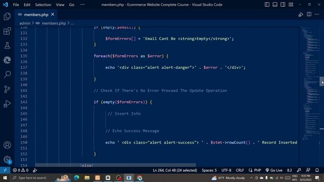Open the Customize Layout menu
The image size is (324, 182).
coord(291,5)
